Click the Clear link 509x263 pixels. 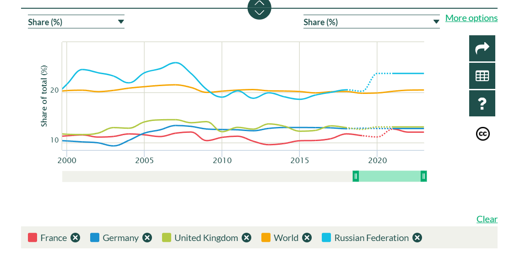pos(487,219)
